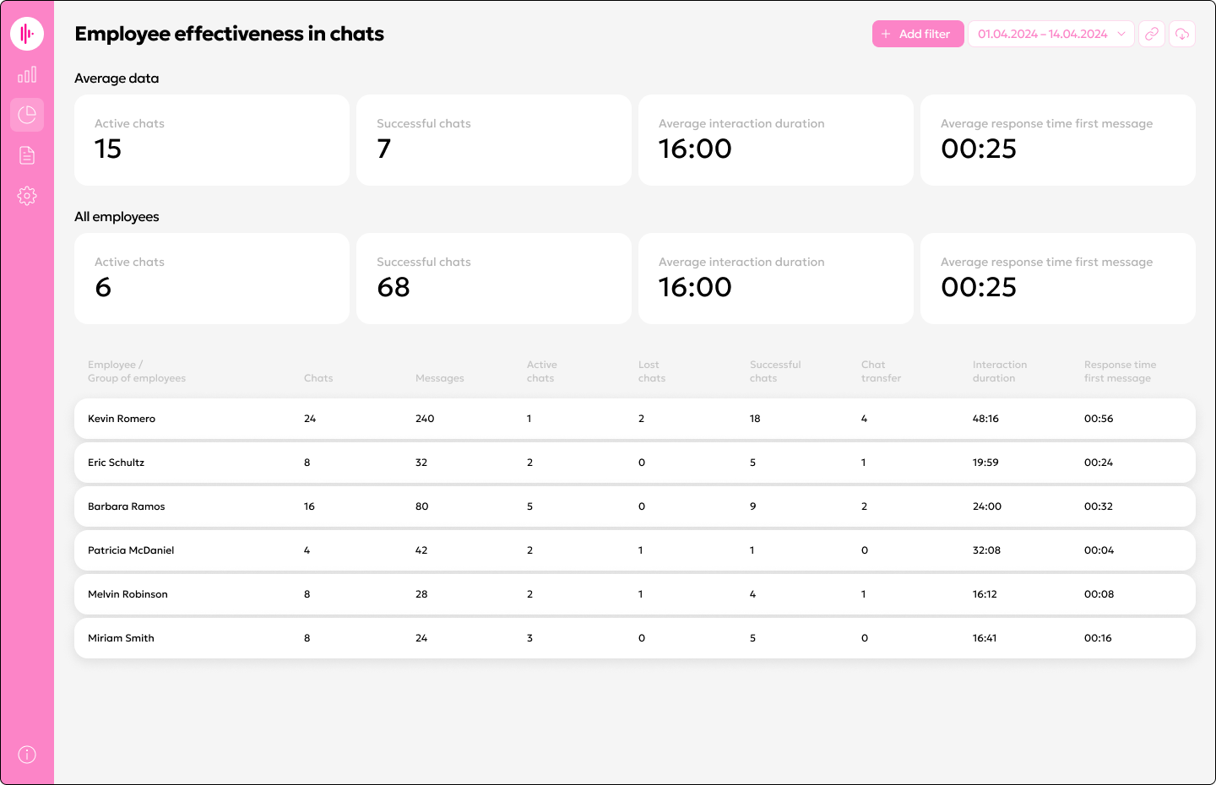This screenshot has width=1216, height=785.
Task: Click the Average data Active chats card
Action: coord(212,140)
